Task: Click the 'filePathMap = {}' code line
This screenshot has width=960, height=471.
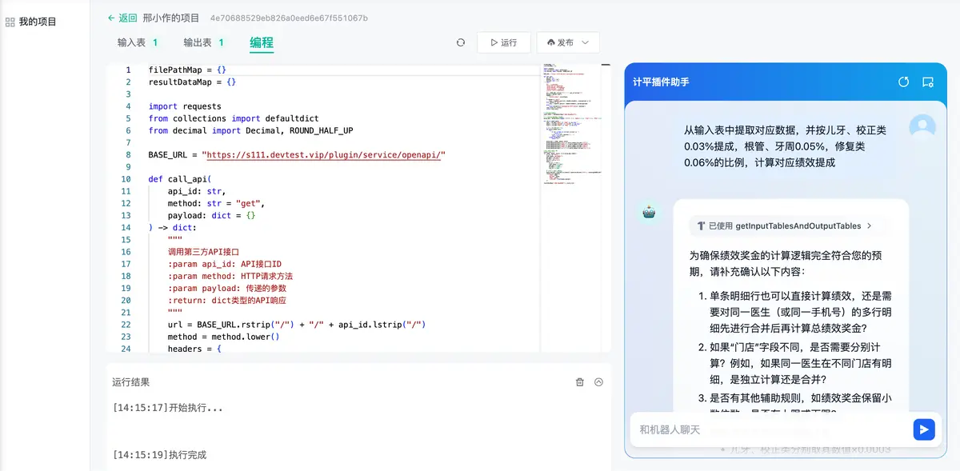Action: (x=187, y=70)
